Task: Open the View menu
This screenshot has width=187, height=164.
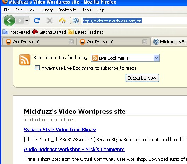Action: pyautogui.click(x=31, y=10)
